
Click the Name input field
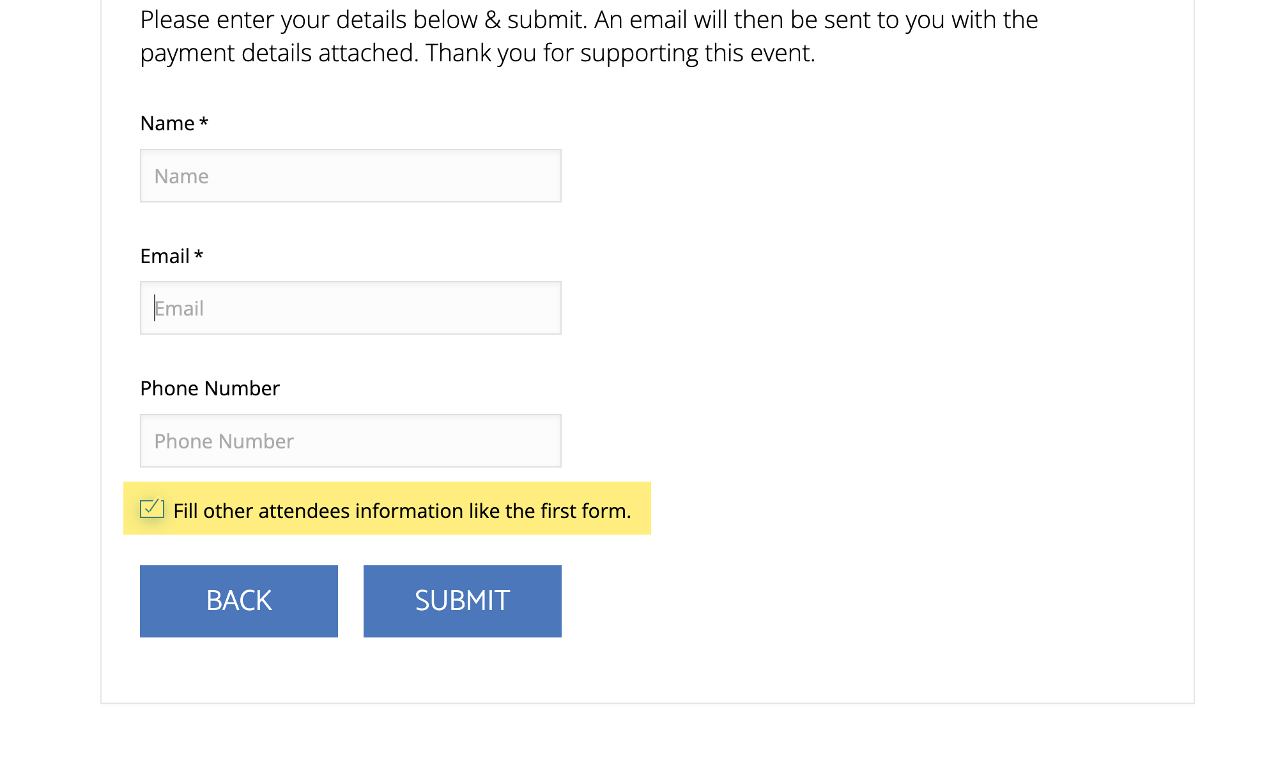coord(350,176)
